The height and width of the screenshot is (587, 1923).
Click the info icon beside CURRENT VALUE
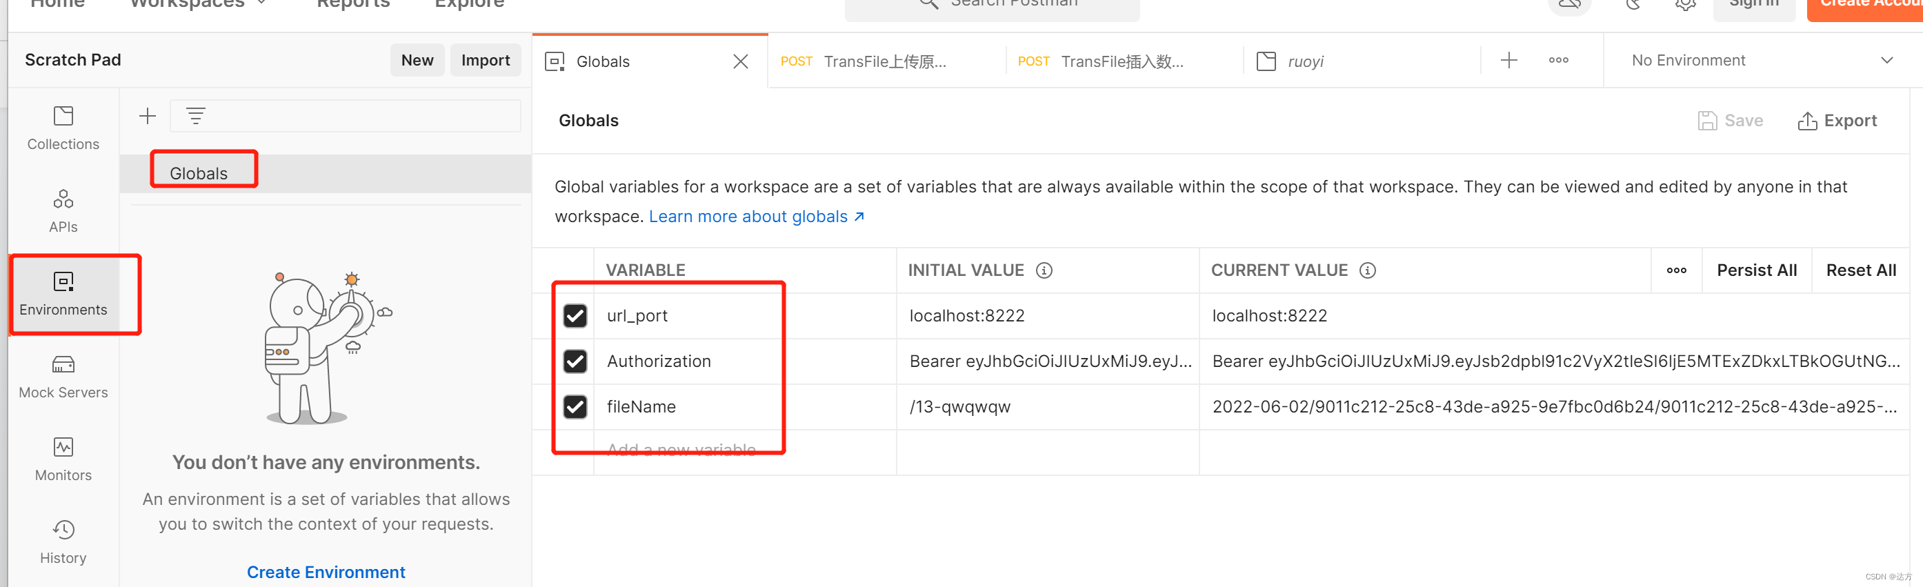[1367, 270]
